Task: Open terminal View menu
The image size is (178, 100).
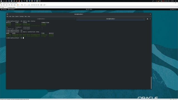Action: (13, 16)
